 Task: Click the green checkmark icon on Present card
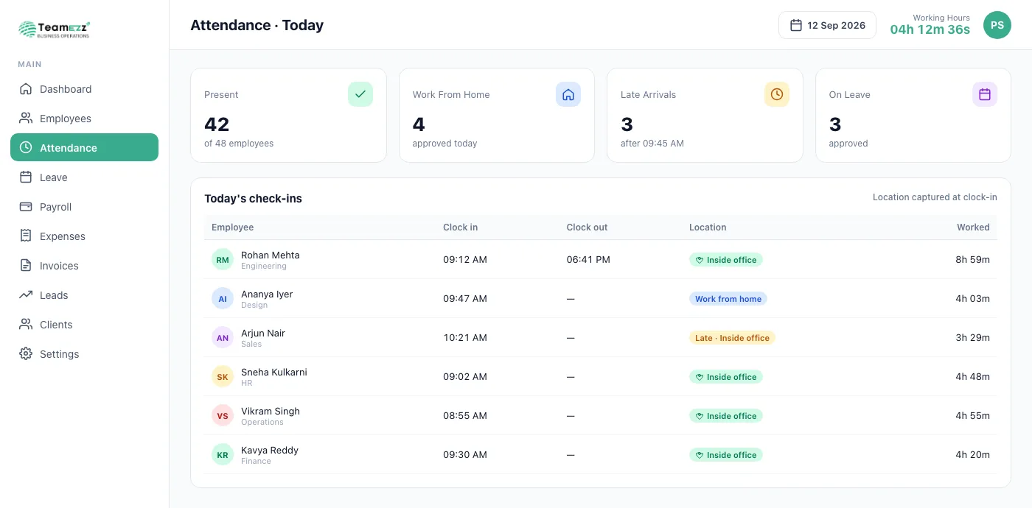coord(360,94)
